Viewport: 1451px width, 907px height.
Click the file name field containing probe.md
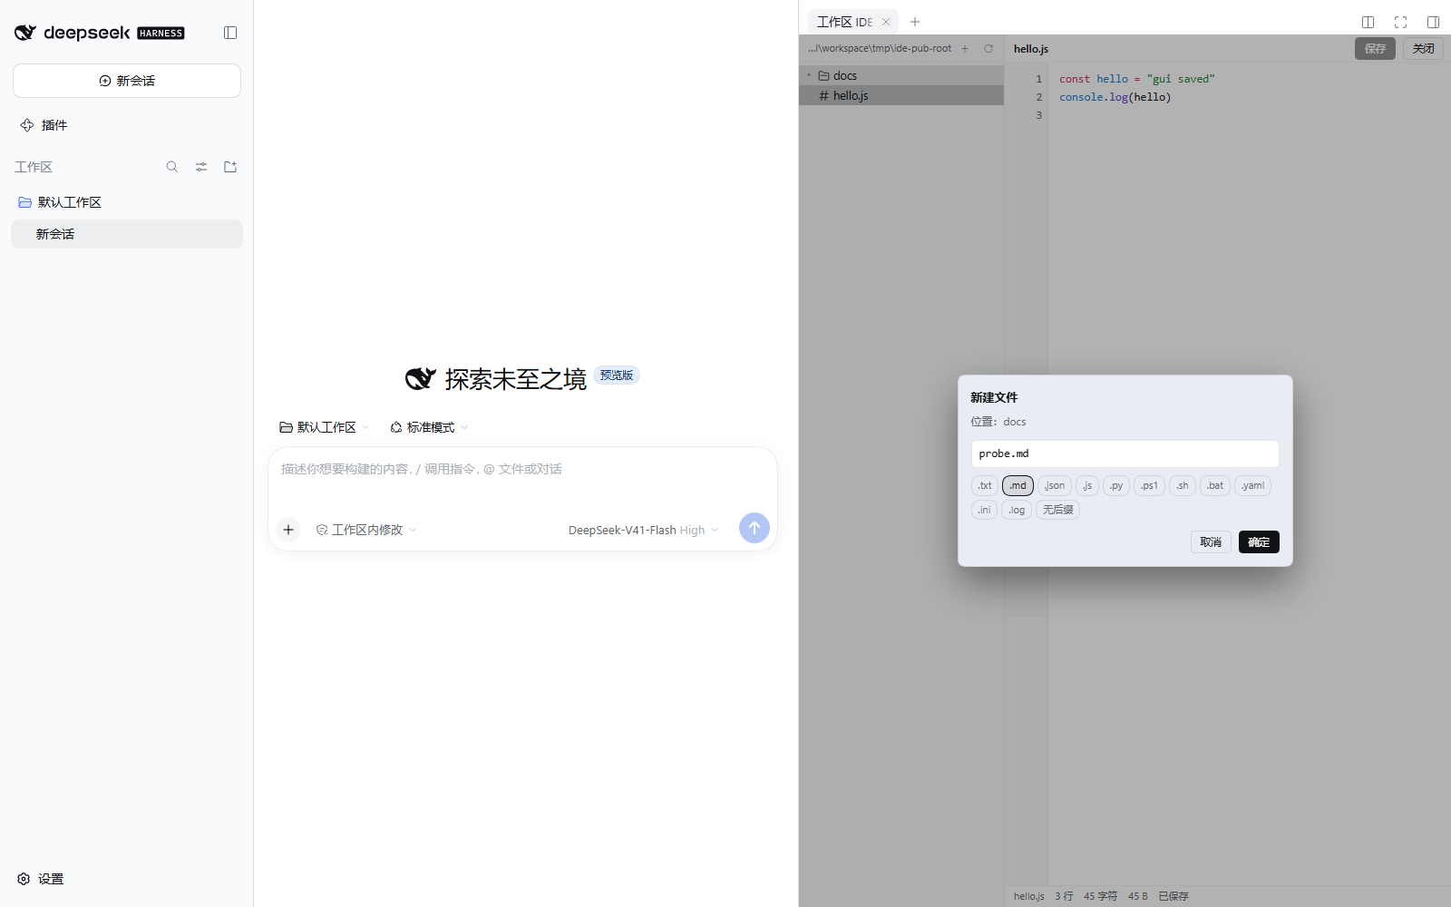[1125, 453]
